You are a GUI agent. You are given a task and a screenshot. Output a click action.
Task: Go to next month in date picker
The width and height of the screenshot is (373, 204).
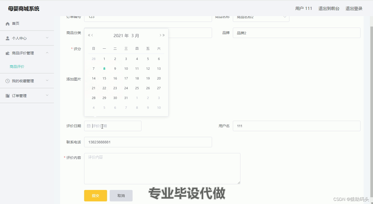point(160,35)
